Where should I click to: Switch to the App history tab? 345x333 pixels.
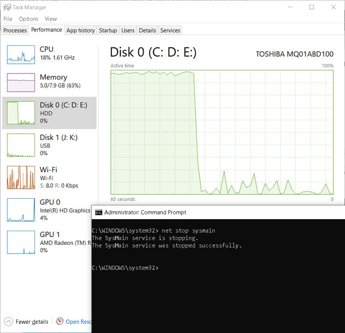point(81,30)
